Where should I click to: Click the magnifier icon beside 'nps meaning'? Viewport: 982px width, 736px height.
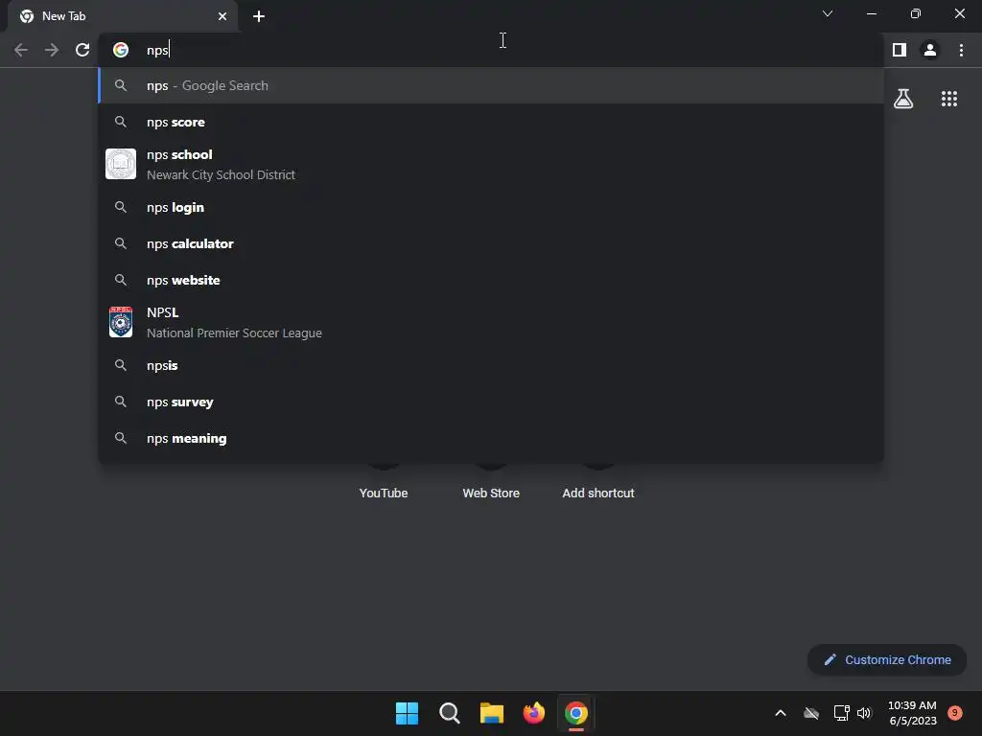pos(121,438)
